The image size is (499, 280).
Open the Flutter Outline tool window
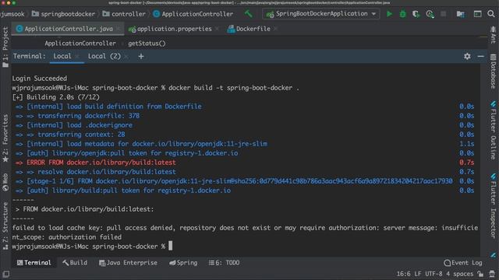click(x=493, y=131)
